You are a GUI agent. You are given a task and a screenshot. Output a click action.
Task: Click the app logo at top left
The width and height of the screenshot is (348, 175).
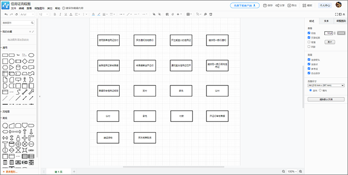coord(5,5)
